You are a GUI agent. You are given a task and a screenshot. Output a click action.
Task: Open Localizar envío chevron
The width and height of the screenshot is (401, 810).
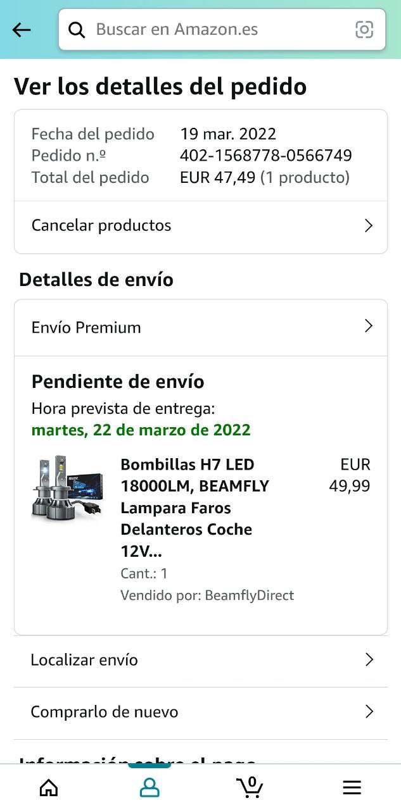click(369, 660)
